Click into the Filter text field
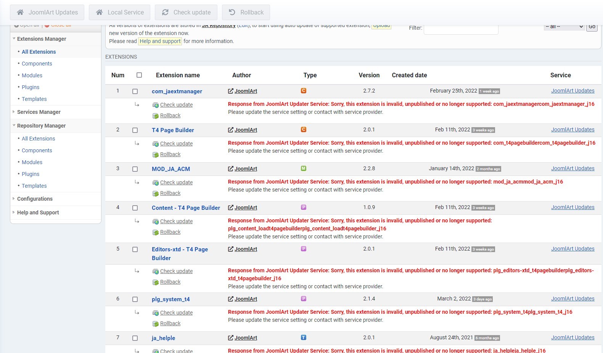603x353 pixels. (461, 29)
